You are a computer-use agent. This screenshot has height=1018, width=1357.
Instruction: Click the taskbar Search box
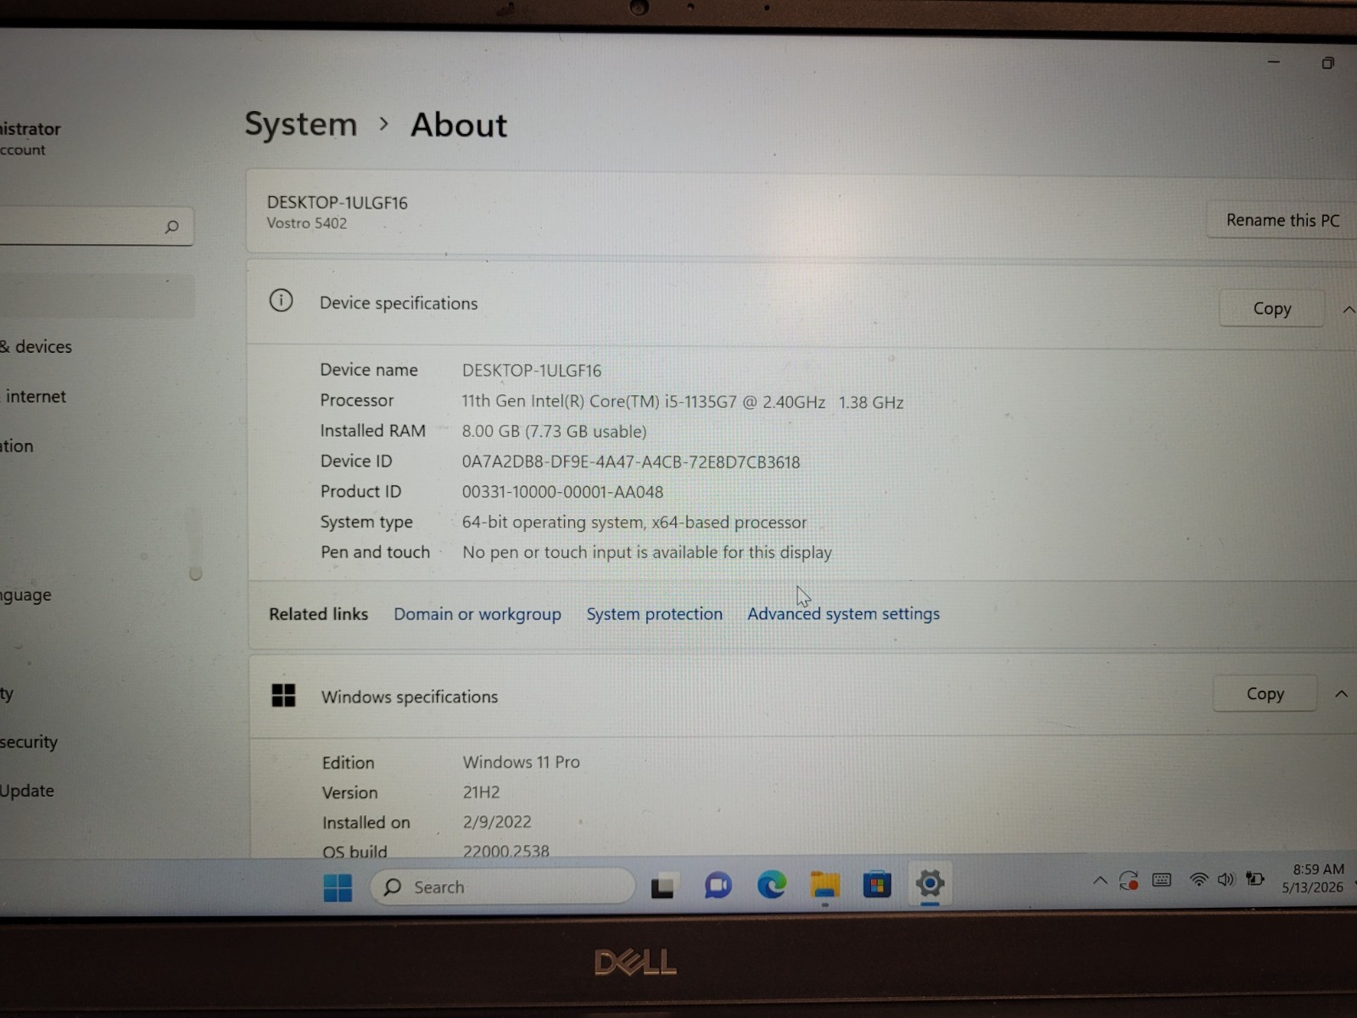click(x=503, y=887)
